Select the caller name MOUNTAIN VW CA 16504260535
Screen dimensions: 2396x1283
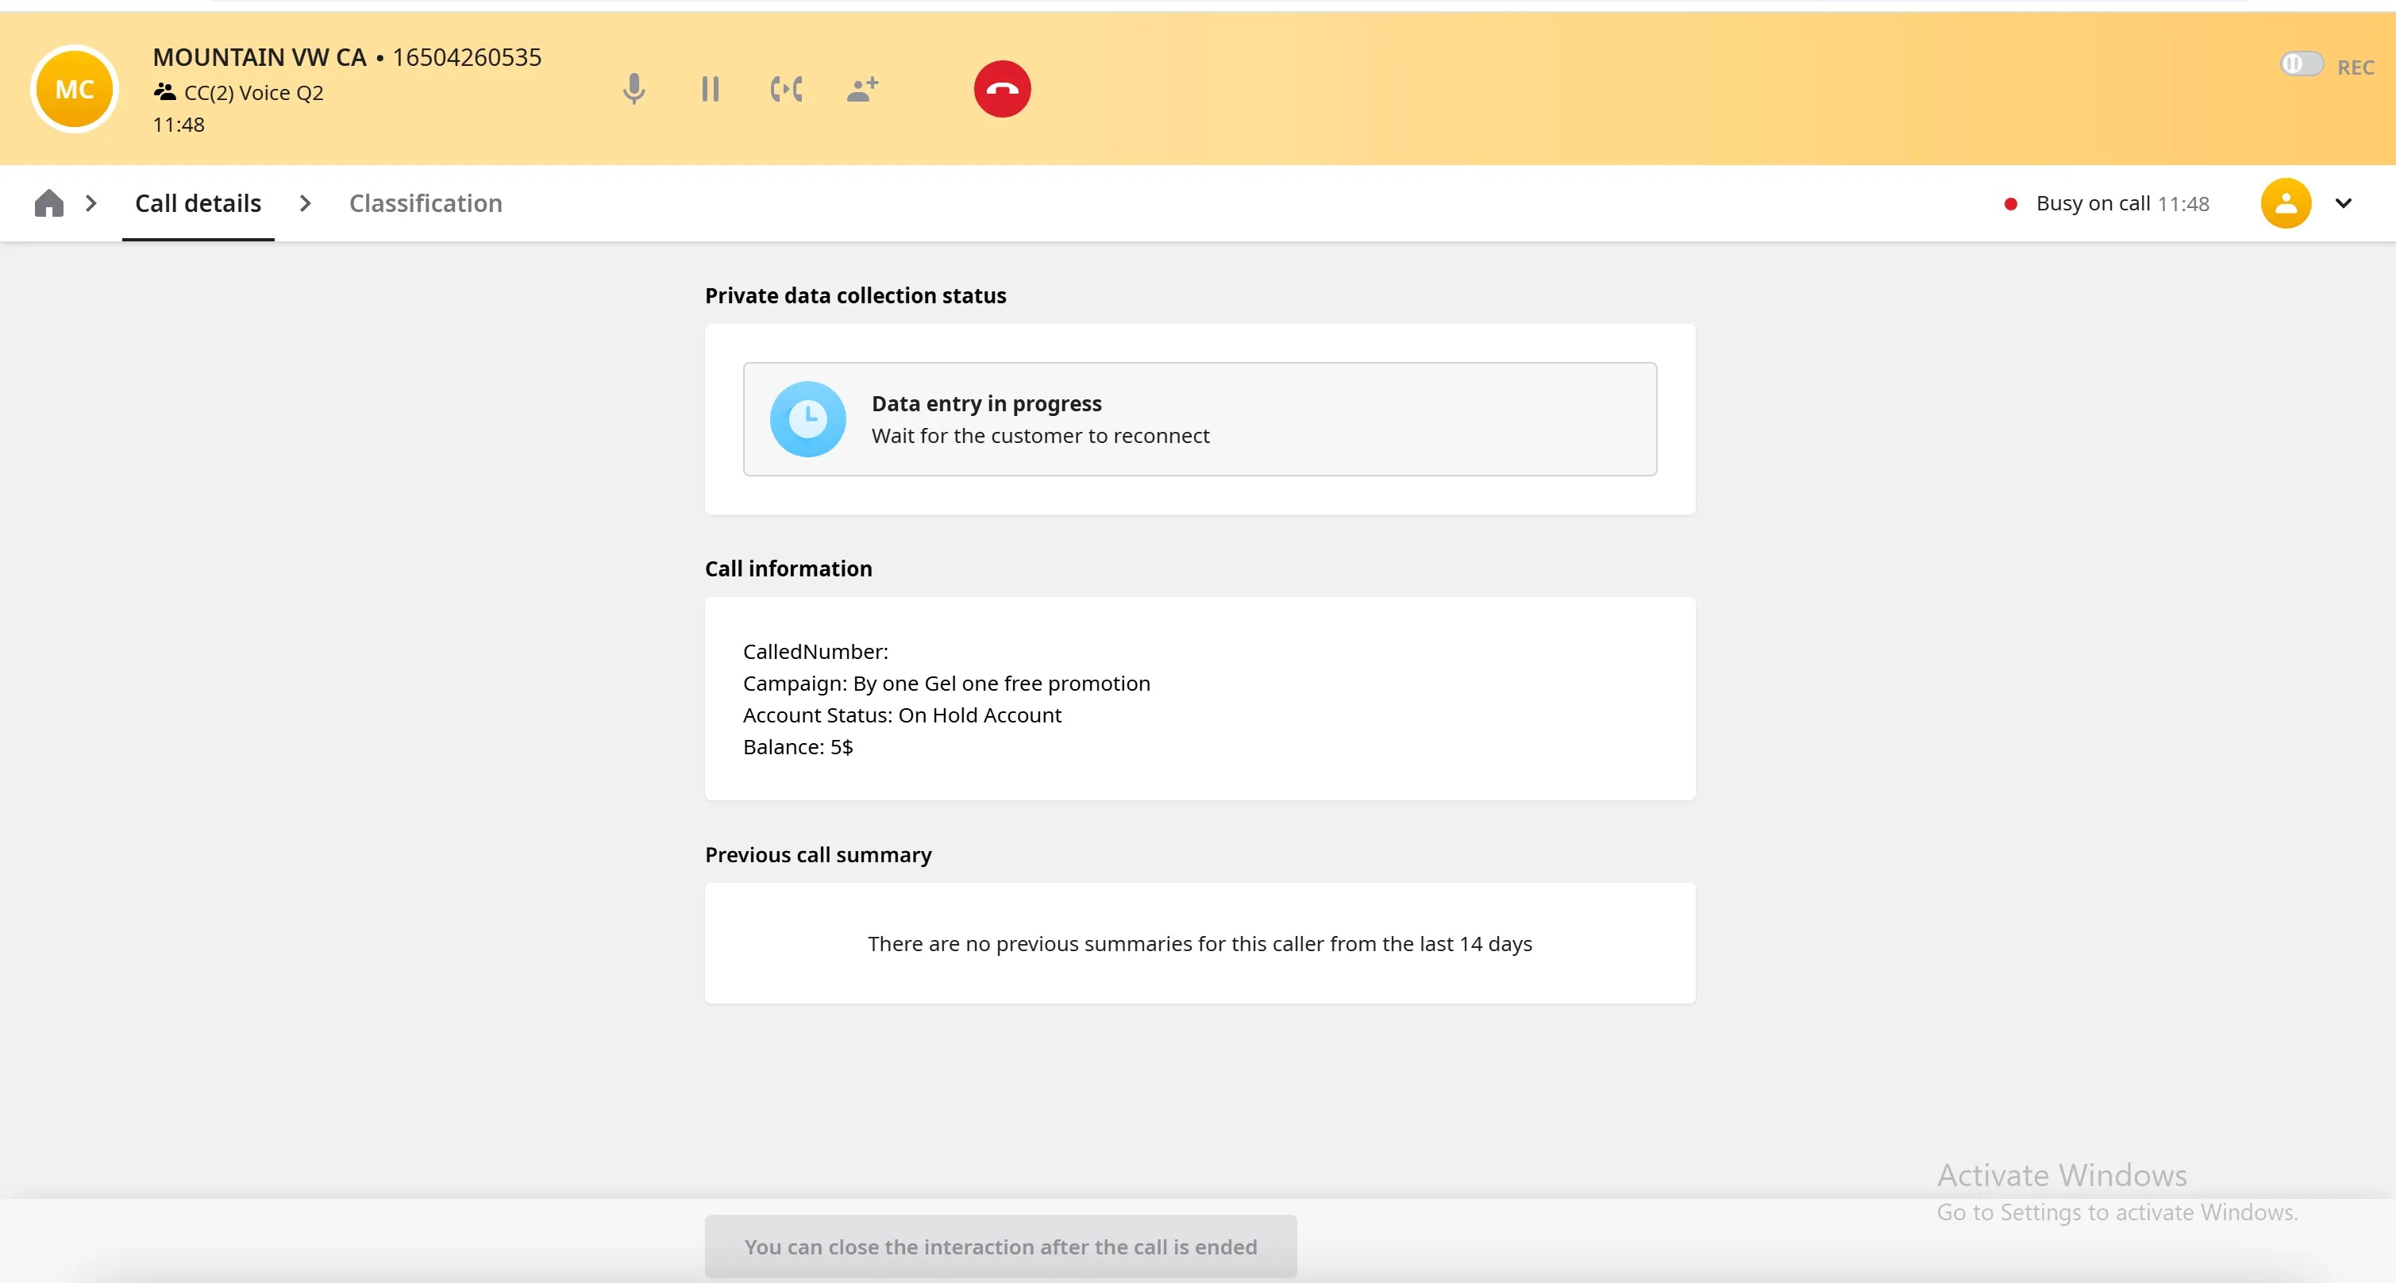347,58
